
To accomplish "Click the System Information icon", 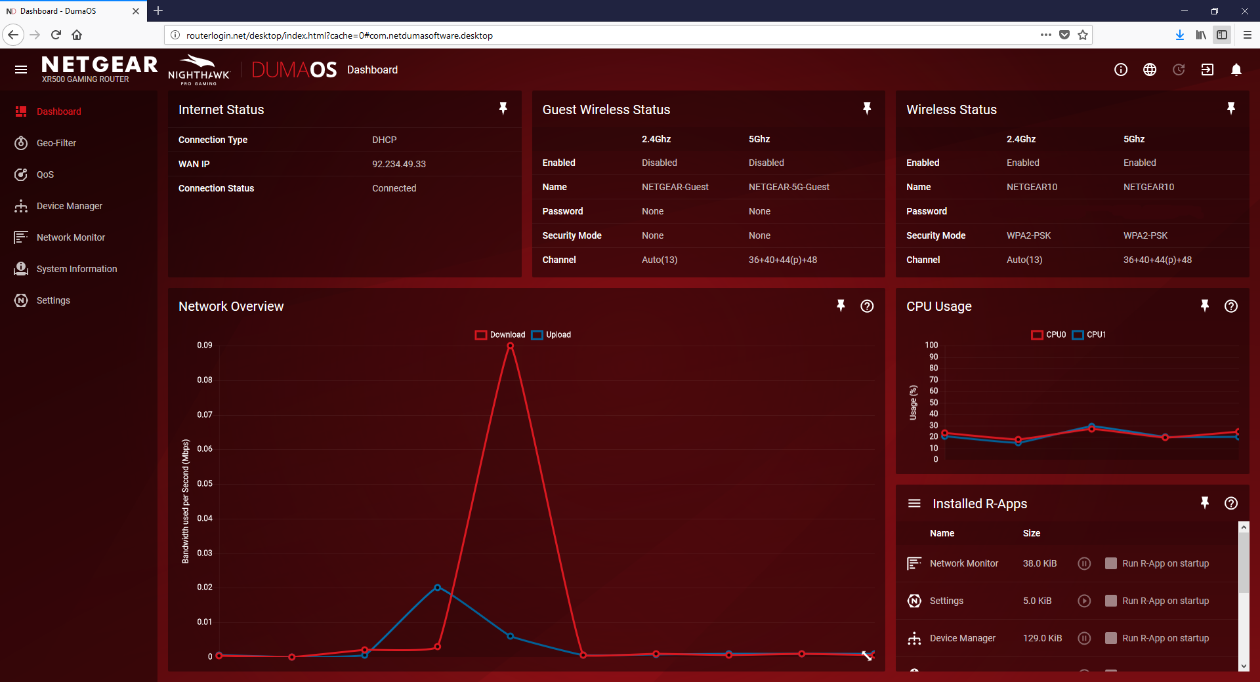I will coord(21,269).
